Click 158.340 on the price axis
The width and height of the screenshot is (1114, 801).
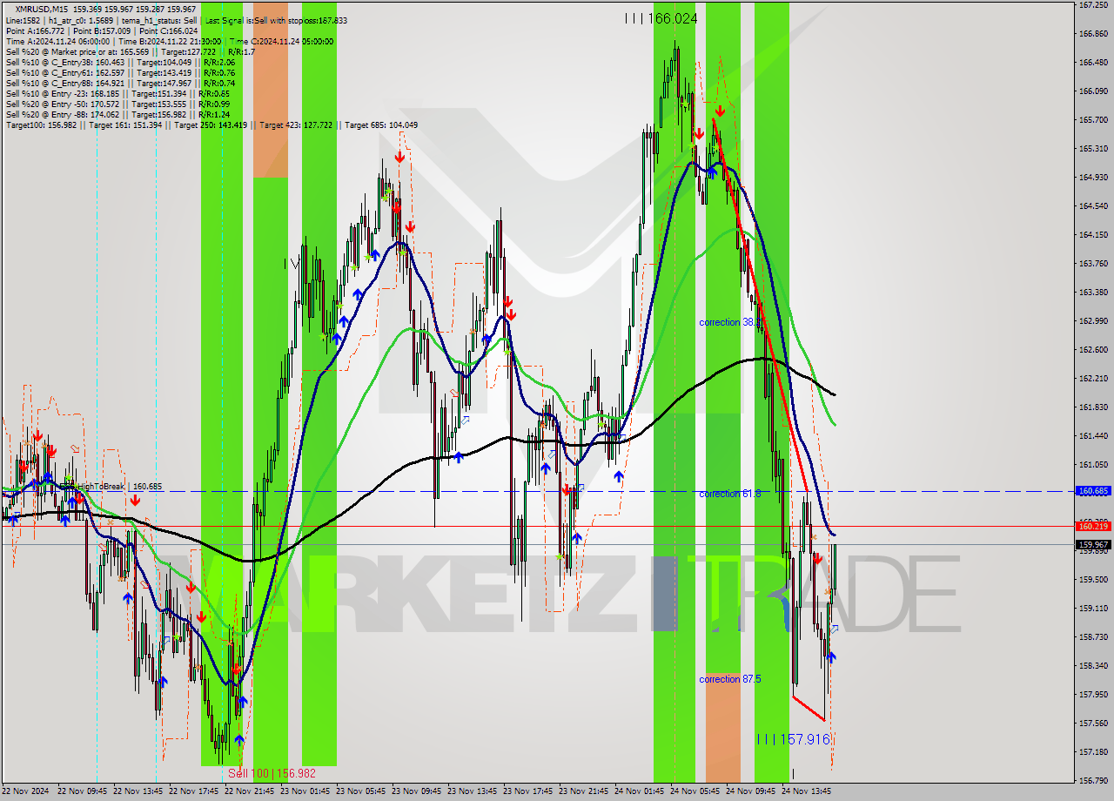pos(1093,666)
